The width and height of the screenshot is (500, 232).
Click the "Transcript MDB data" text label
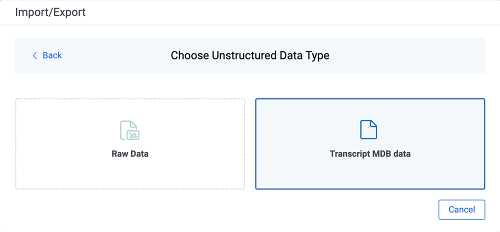[370, 154]
